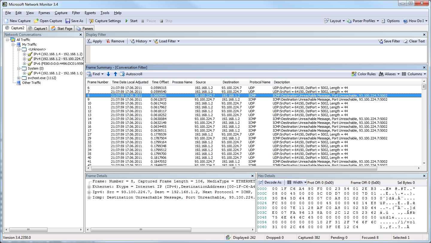Close the Frame Details pane
The width and height of the screenshot is (431, 243).
(253, 176)
